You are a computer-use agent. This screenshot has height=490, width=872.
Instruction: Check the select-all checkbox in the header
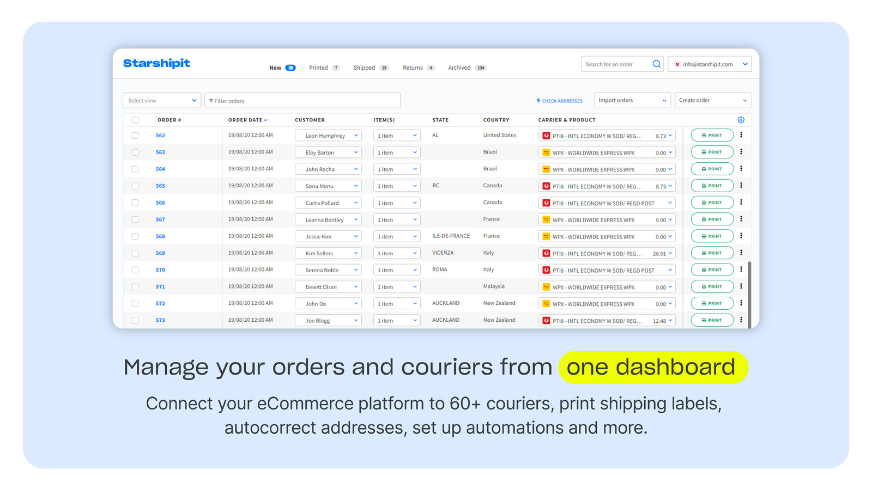(x=135, y=119)
